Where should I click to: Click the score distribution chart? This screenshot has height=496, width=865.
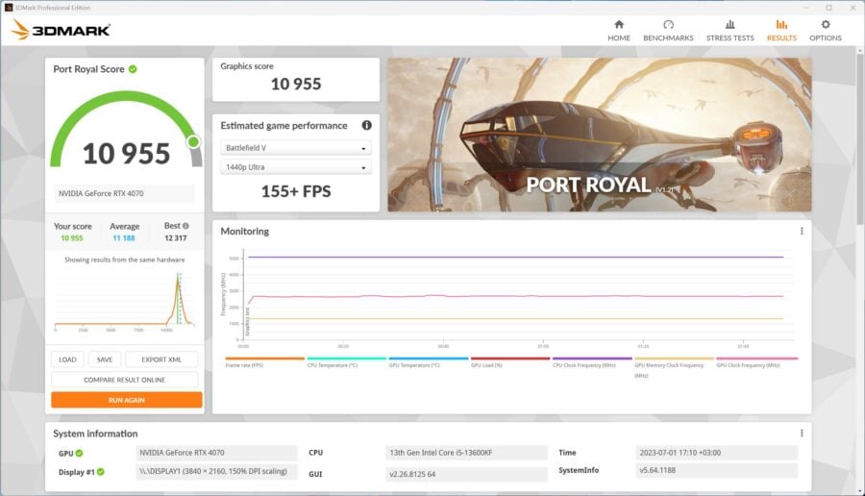point(124,301)
